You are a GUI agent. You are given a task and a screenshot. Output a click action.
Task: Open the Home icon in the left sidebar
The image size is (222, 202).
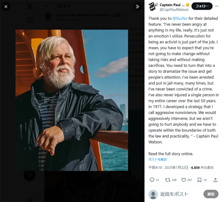tap(30, 20)
